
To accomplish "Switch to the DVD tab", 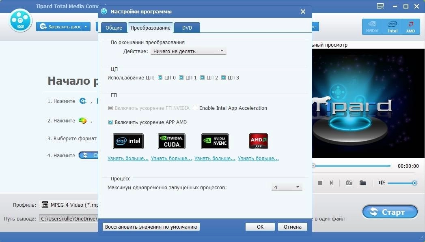I will pyautogui.click(x=187, y=28).
